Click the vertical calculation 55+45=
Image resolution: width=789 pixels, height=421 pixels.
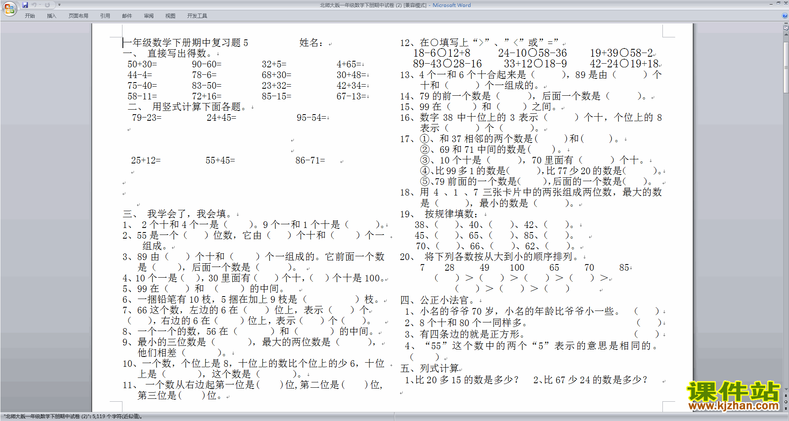[x=220, y=161]
